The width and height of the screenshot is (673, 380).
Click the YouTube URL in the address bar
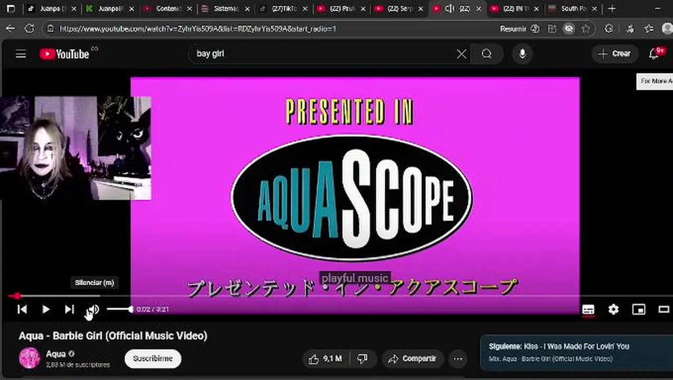[197, 29]
